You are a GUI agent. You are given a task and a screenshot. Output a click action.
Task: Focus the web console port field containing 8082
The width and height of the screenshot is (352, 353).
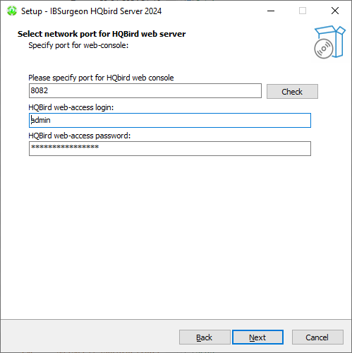(x=145, y=90)
